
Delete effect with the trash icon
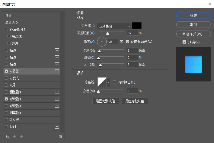(60, 137)
